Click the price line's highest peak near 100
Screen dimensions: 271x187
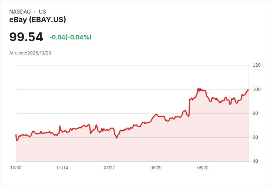(198, 89)
